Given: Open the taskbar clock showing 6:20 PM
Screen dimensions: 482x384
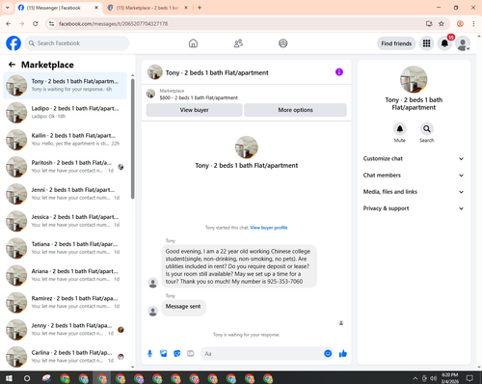Looking at the screenshot, I should [x=450, y=378].
